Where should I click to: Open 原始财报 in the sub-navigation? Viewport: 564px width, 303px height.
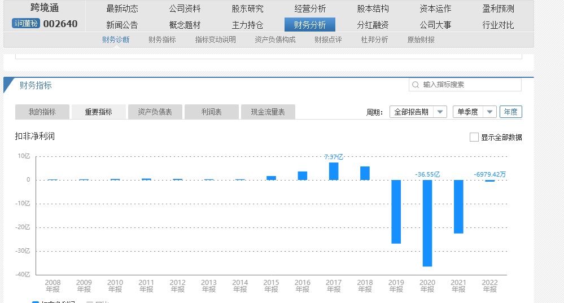[421, 39]
